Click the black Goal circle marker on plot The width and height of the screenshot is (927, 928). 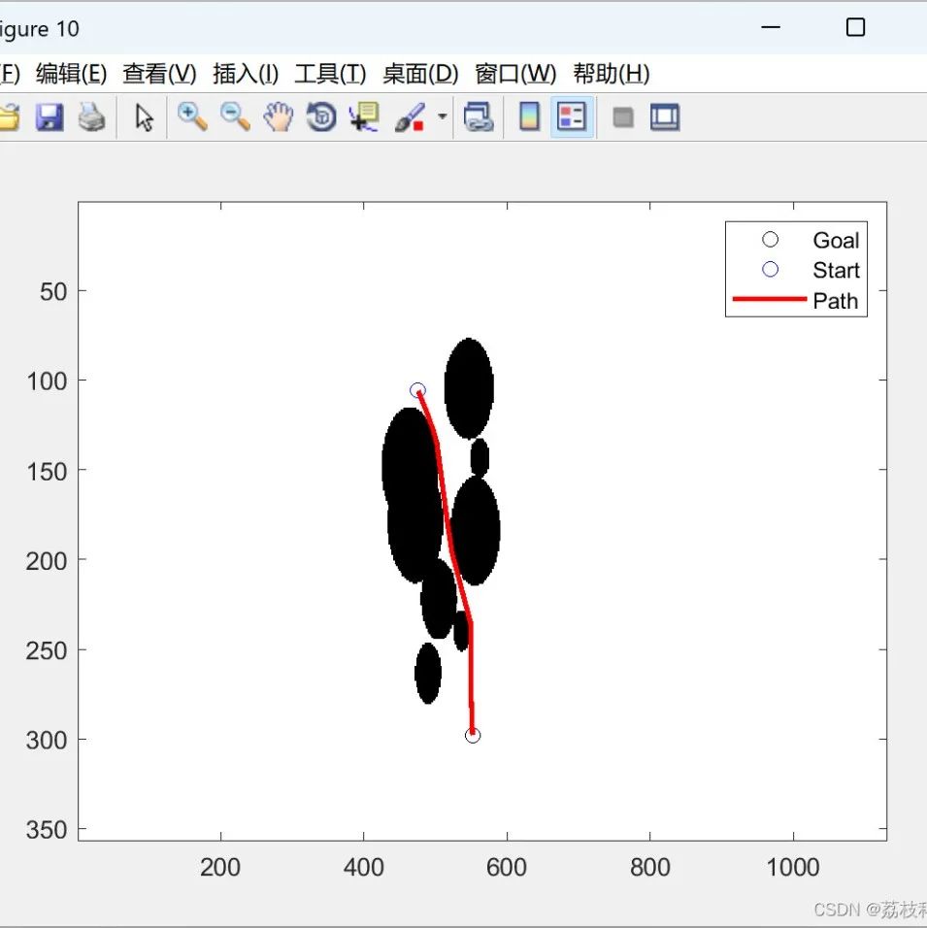point(473,736)
